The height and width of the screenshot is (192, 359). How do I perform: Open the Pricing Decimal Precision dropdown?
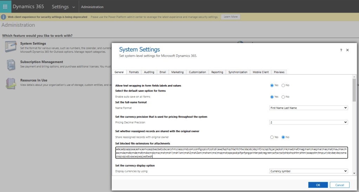tap(308, 122)
